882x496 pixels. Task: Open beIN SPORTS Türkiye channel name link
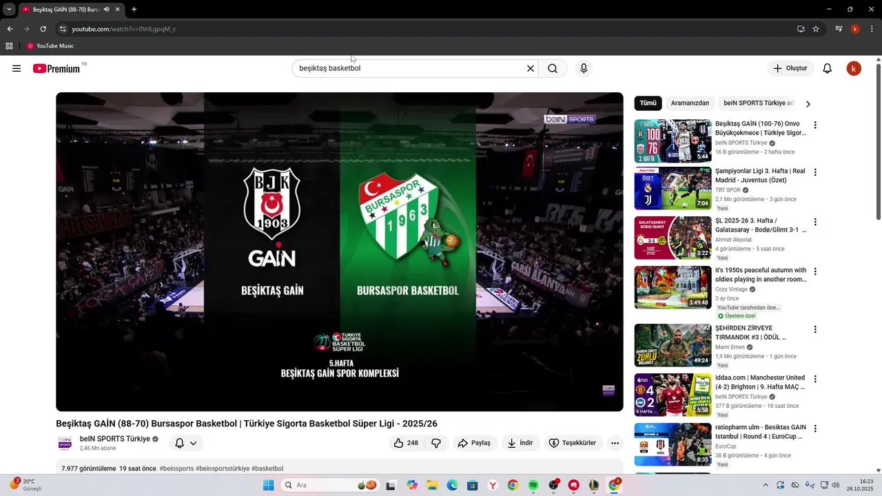(115, 439)
